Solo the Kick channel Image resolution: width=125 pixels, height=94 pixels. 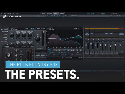[85, 52]
